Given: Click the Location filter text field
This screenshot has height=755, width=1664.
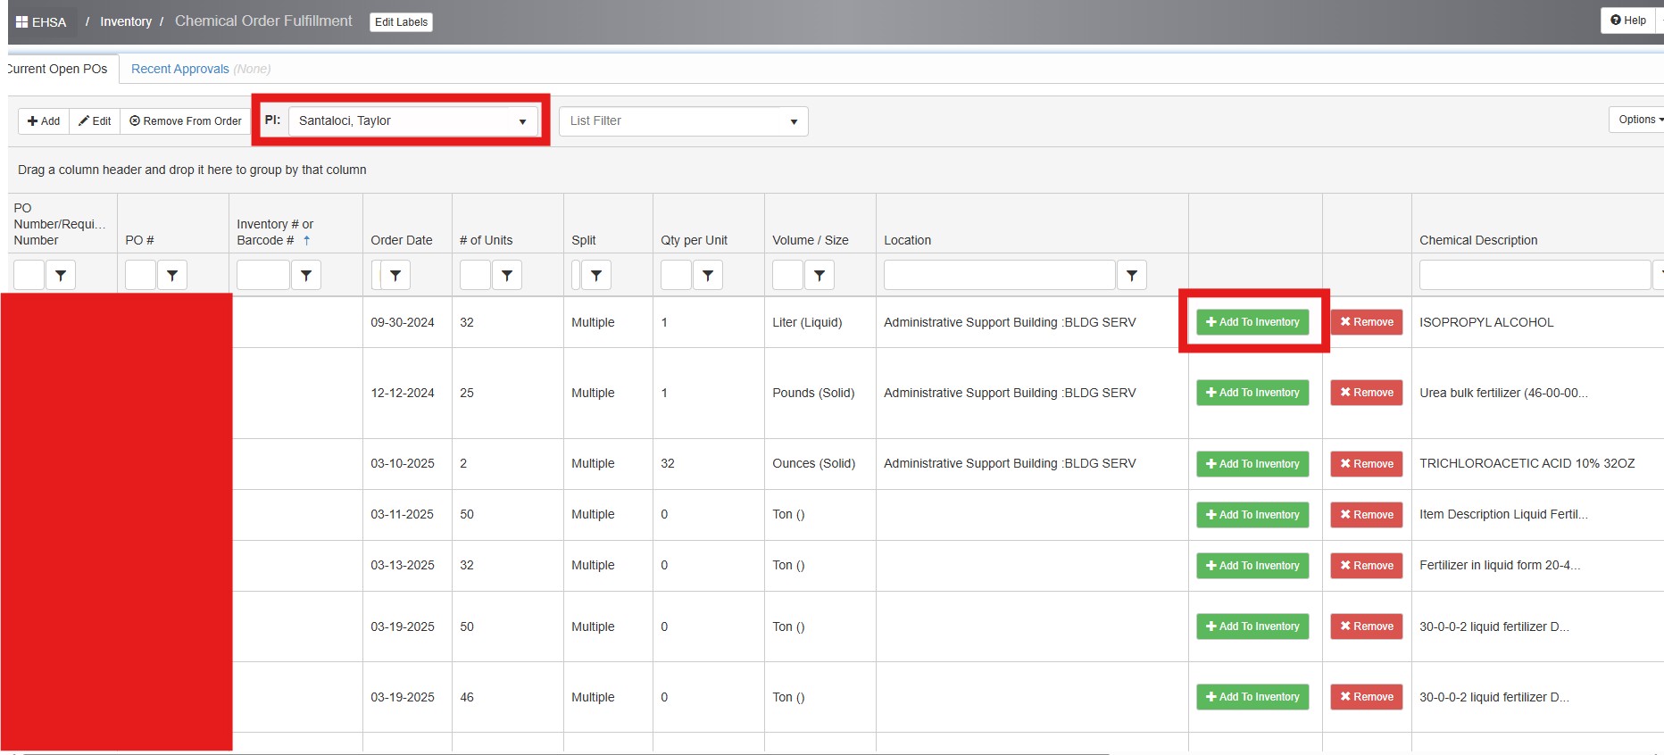Looking at the screenshot, I should coord(998,276).
